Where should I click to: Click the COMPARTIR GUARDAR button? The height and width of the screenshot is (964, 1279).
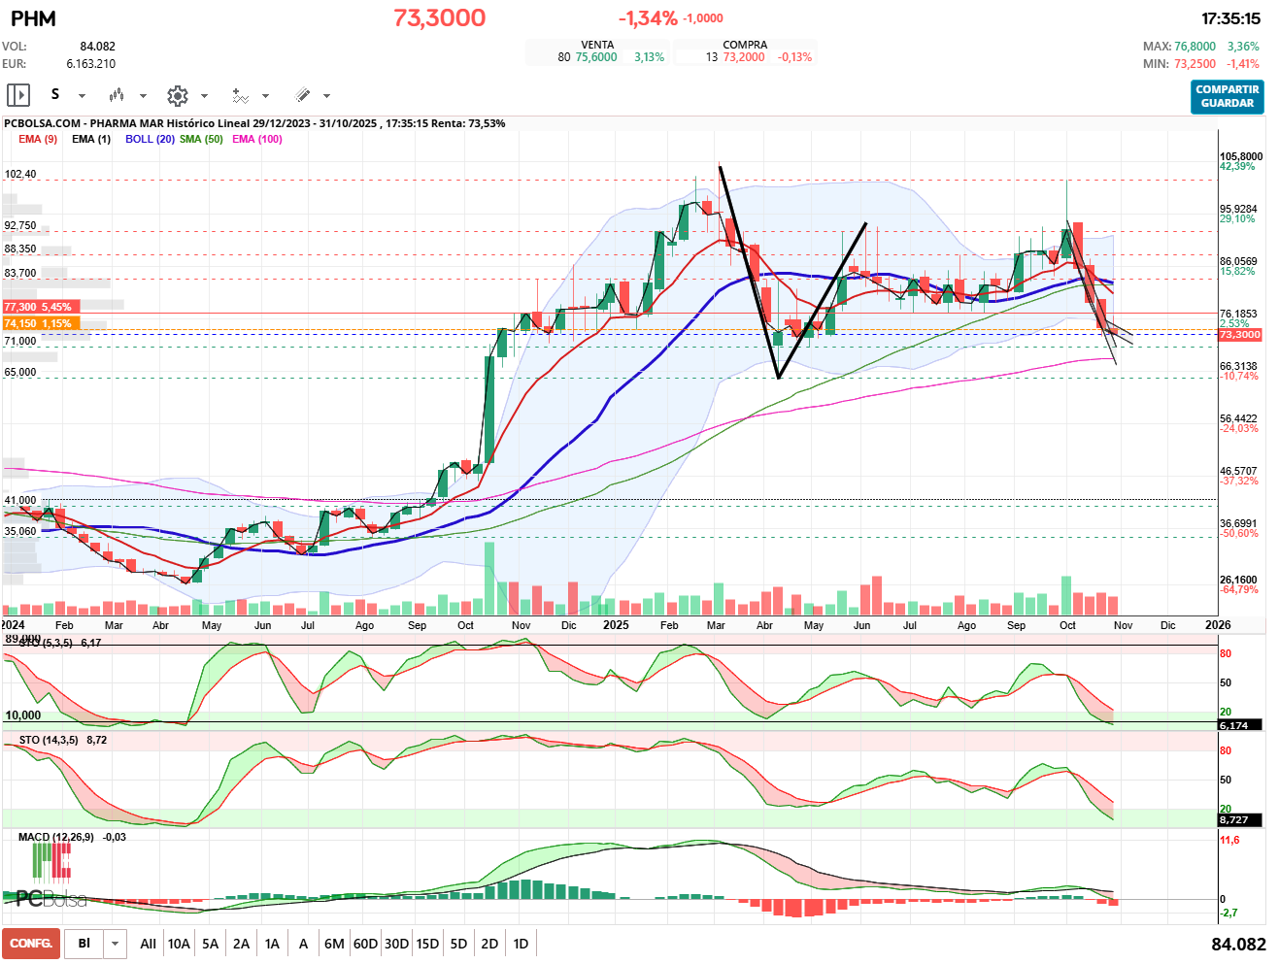1227,96
